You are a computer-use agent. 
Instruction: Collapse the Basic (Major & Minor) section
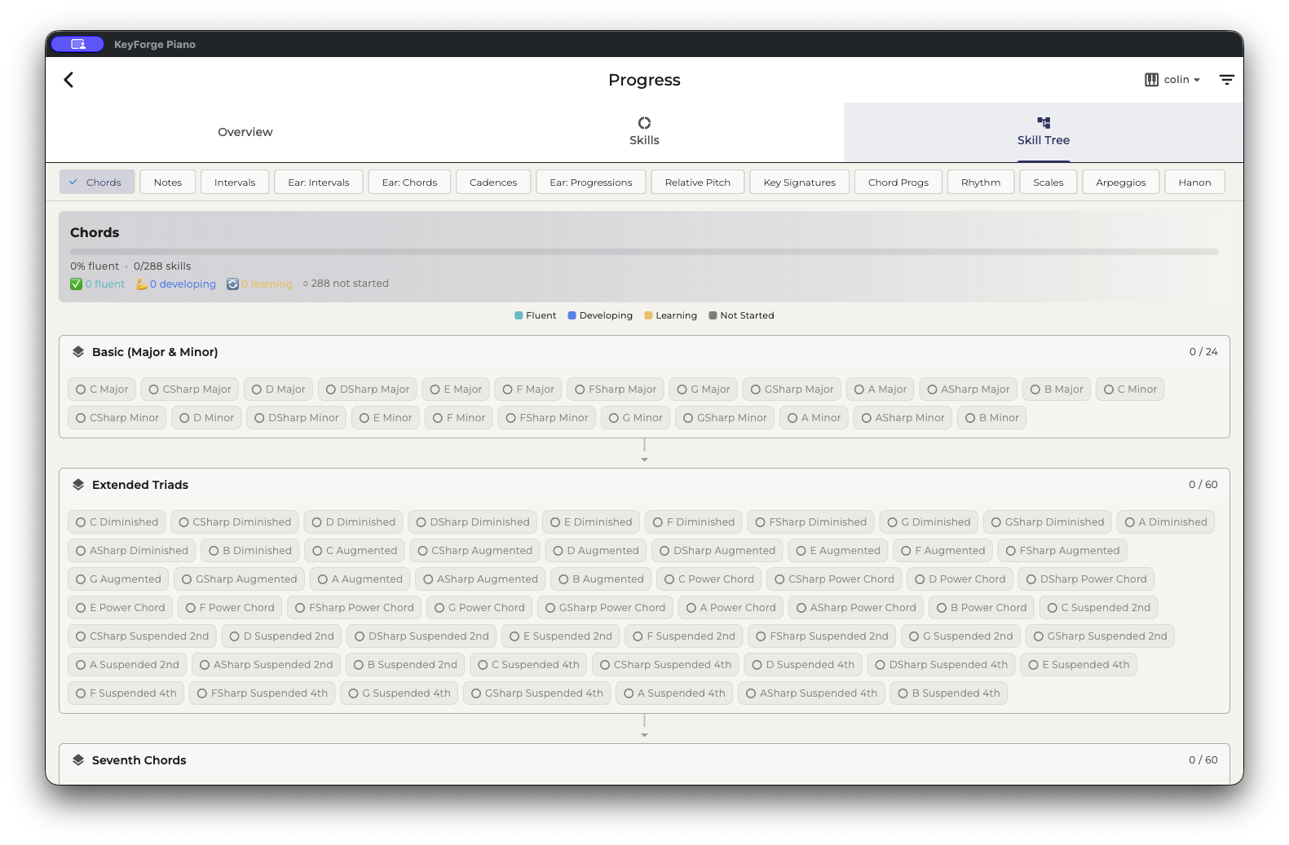pyautogui.click(x=644, y=352)
